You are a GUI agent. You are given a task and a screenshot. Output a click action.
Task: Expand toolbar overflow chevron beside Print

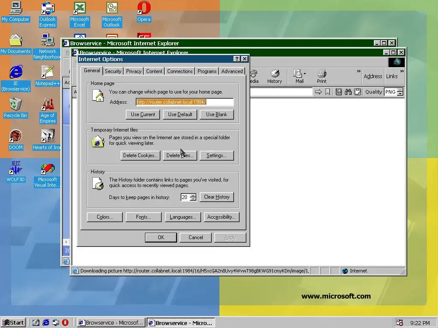(x=359, y=71)
